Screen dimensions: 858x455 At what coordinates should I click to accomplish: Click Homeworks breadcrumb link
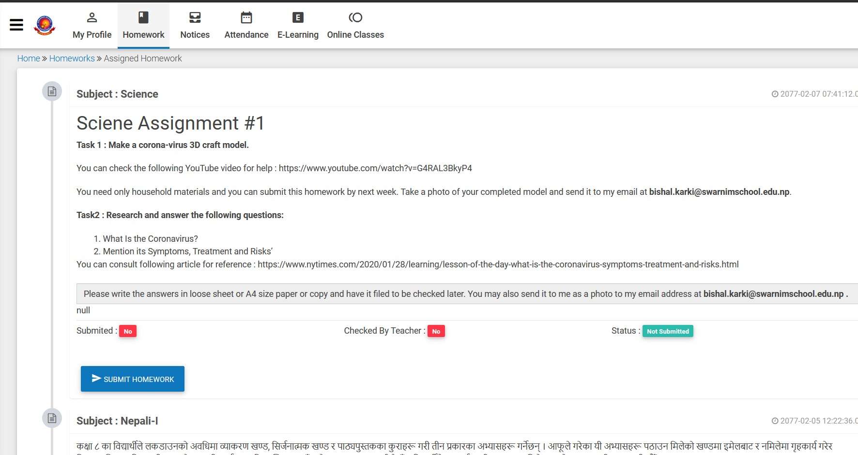point(72,59)
